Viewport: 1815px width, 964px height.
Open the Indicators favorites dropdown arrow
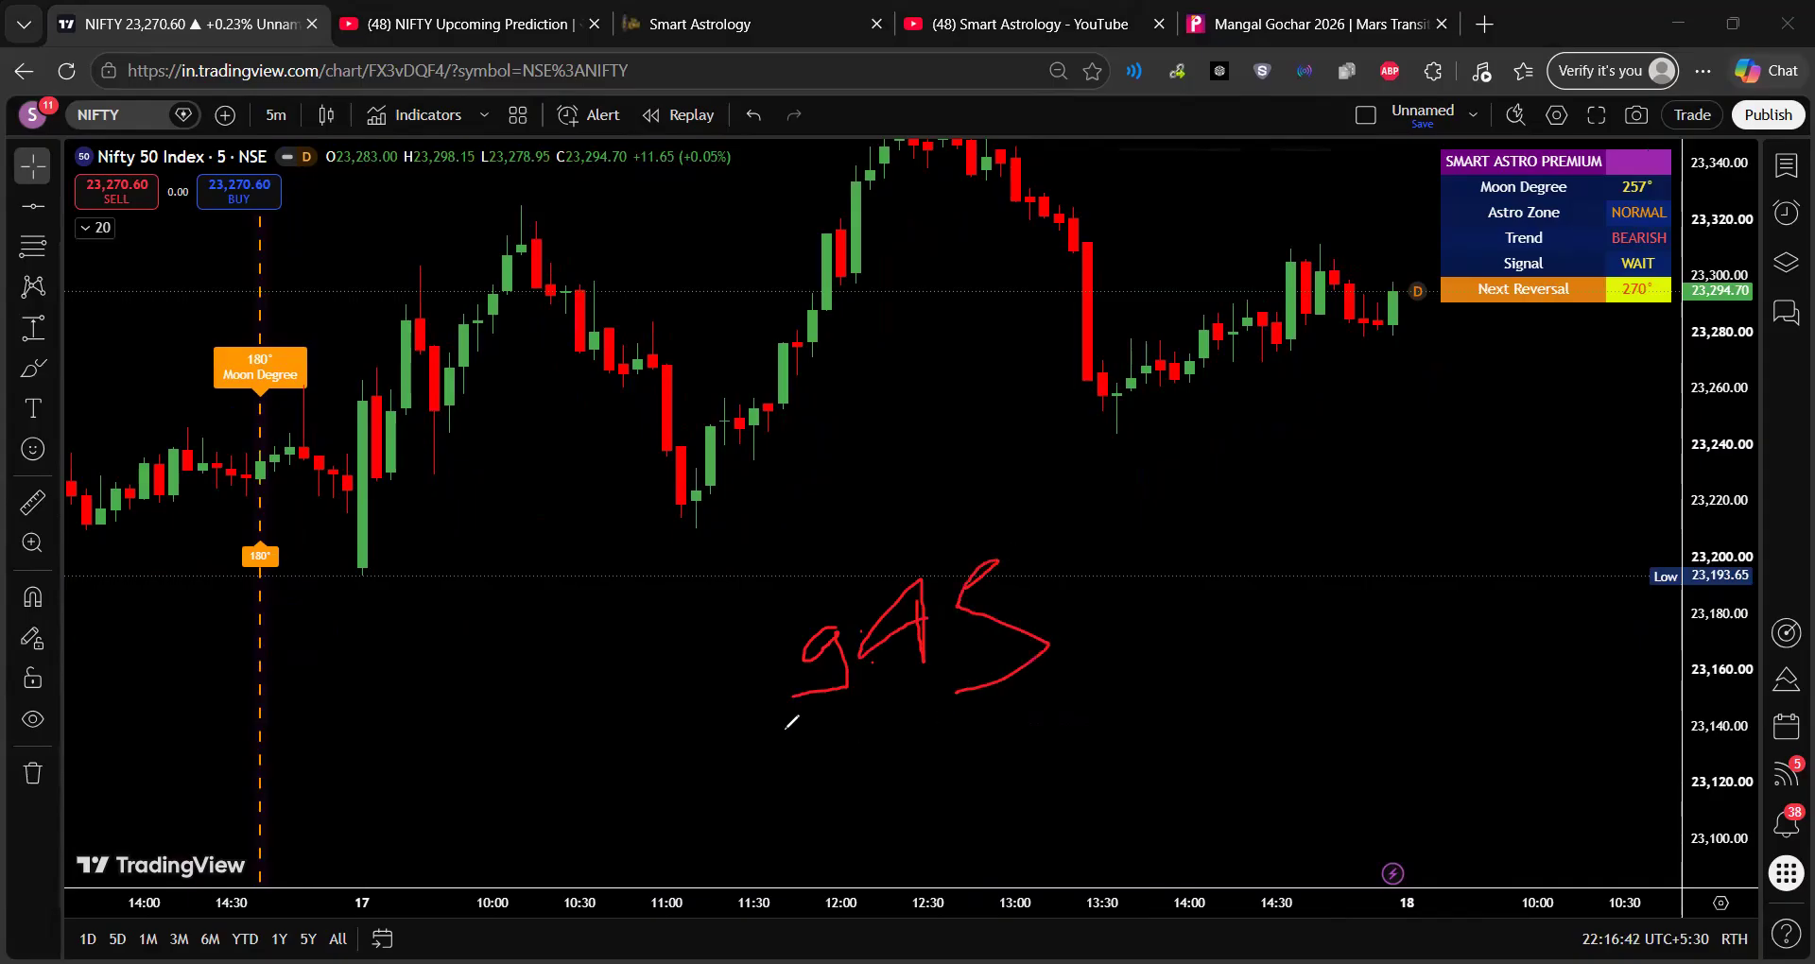[x=484, y=115]
